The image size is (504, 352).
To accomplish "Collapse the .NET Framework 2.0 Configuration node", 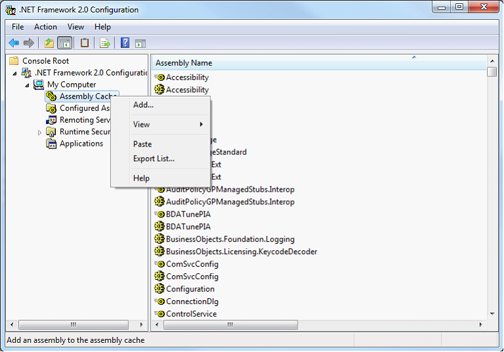I will pyautogui.click(x=14, y=73).
